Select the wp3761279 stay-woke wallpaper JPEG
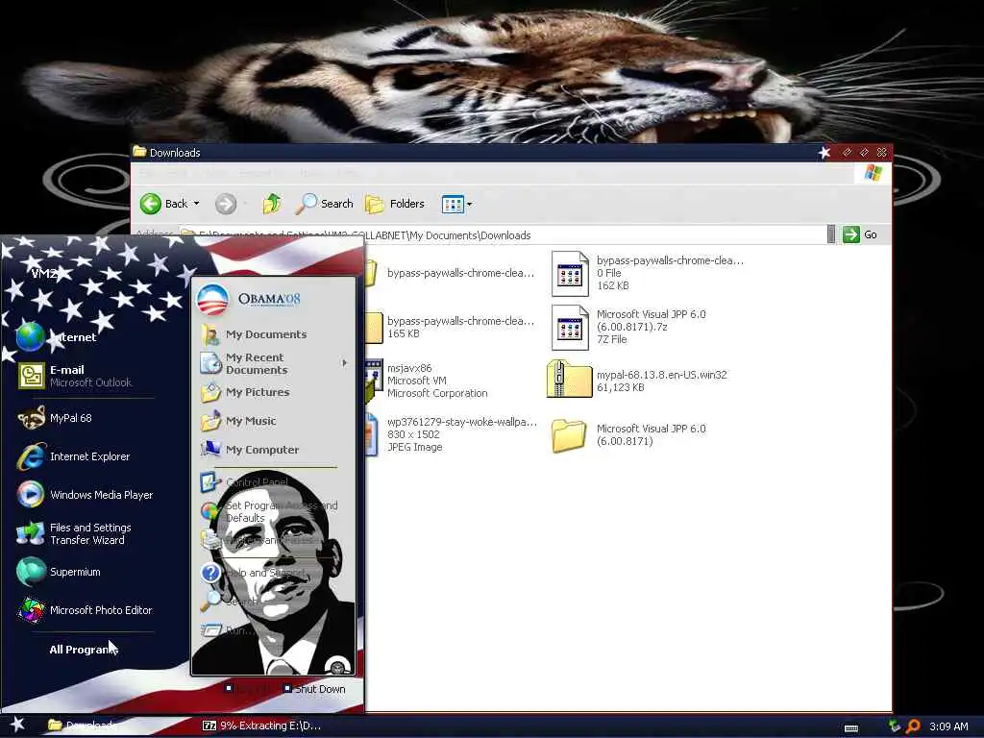The image size is (984, 738). (452, 434)
